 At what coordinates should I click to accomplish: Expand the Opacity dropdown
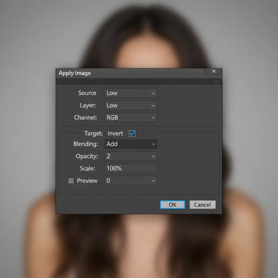point(153,156)
